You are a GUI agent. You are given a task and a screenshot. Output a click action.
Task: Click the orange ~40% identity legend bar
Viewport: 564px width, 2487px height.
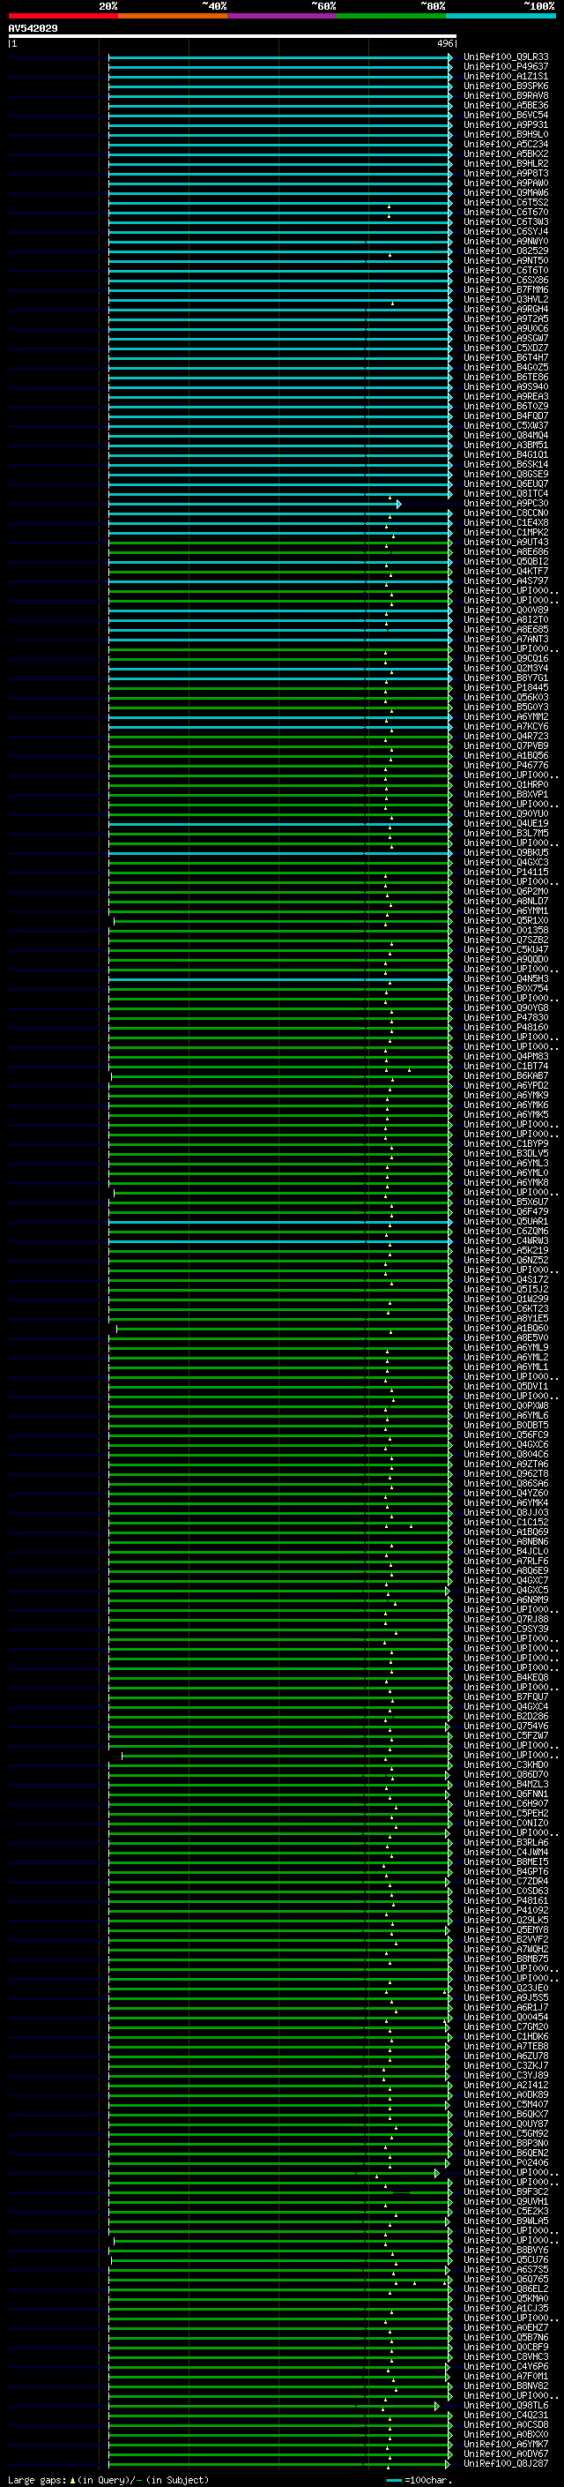173,16
